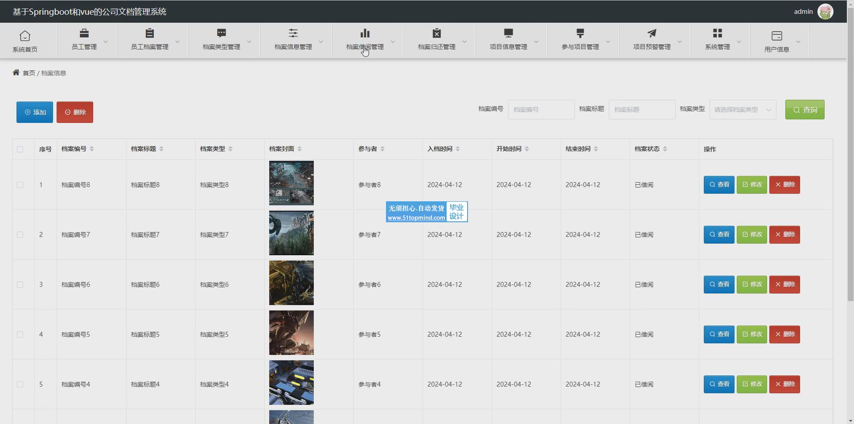
Task: Expand the 档案信息管理 menu chevron
Action: [321, 41]
